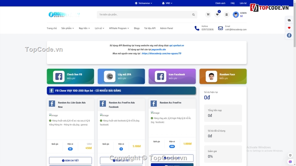
Task: Open the paycardis.sbs link
Action: 159,49
